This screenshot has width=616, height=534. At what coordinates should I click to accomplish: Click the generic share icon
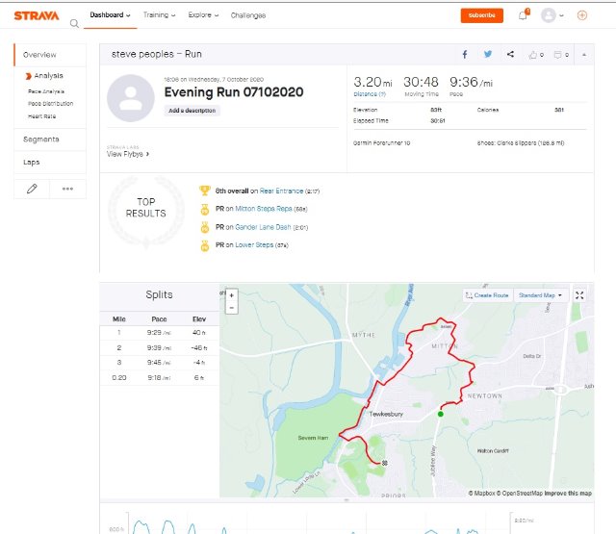(x=510, y=55)
